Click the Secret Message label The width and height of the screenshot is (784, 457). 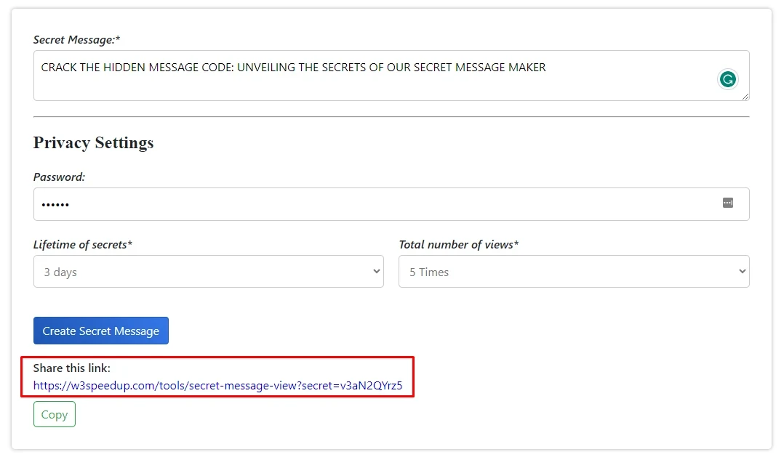75,39
